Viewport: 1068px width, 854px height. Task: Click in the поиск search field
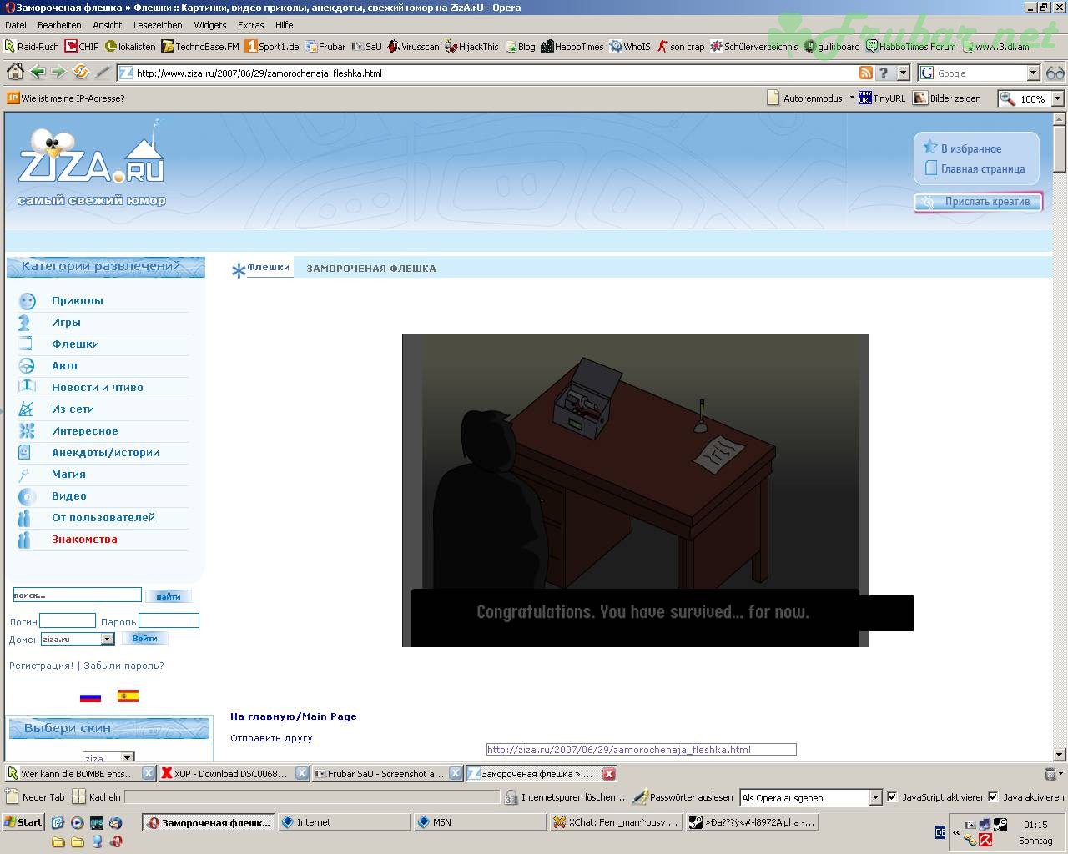(x=77, y=595)
